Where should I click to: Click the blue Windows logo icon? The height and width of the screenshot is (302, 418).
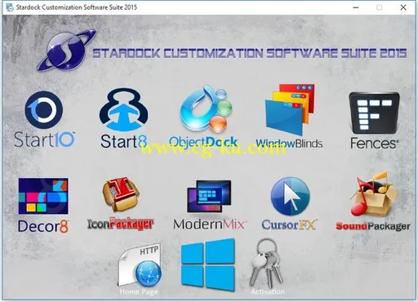(207, 264)
